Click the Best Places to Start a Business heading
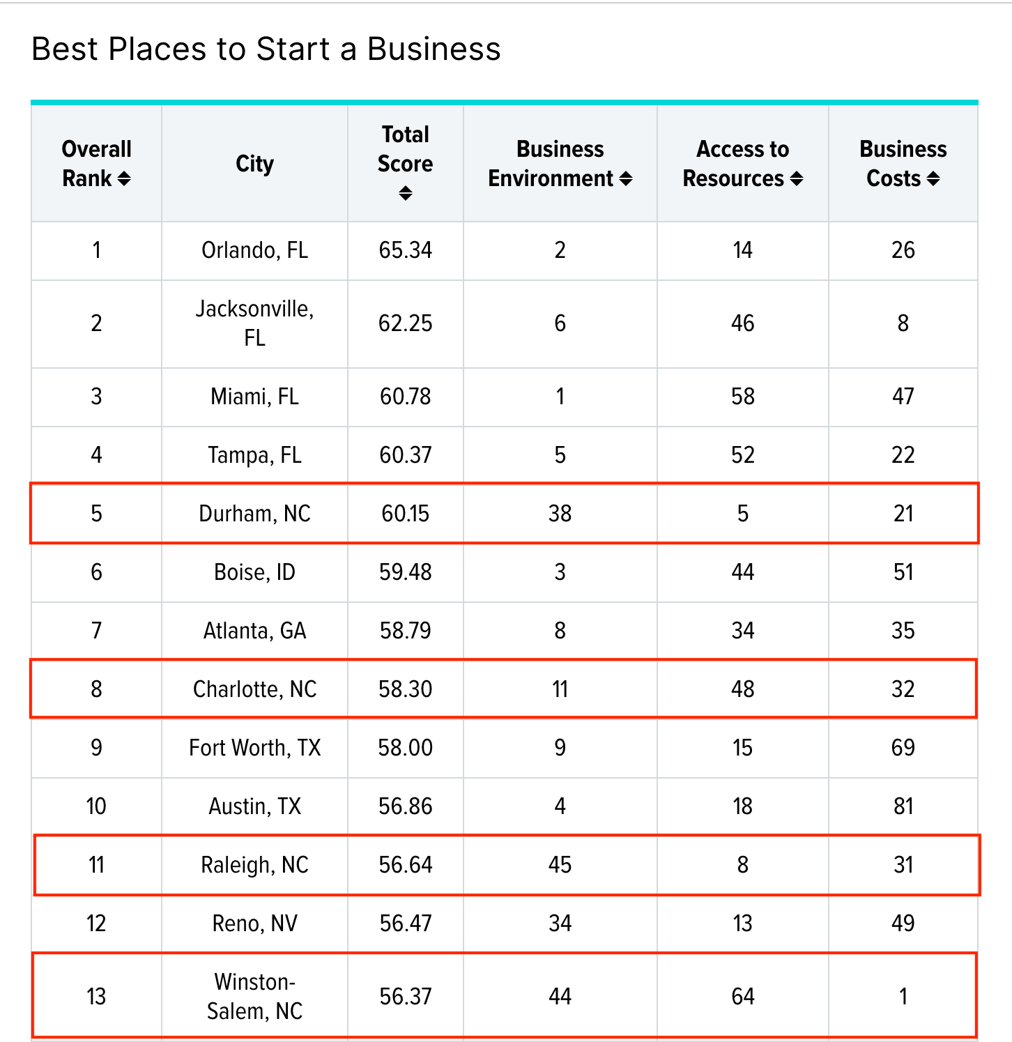Screen dimensions: 1012x1042 pos(266,49)
